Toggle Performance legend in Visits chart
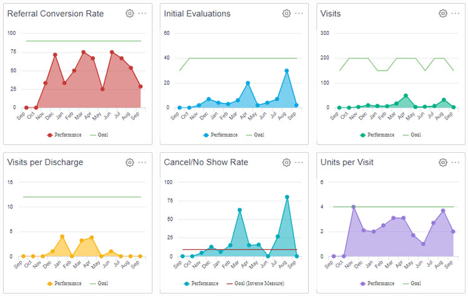Screen dimensions: 468x296 pos(377,135)
